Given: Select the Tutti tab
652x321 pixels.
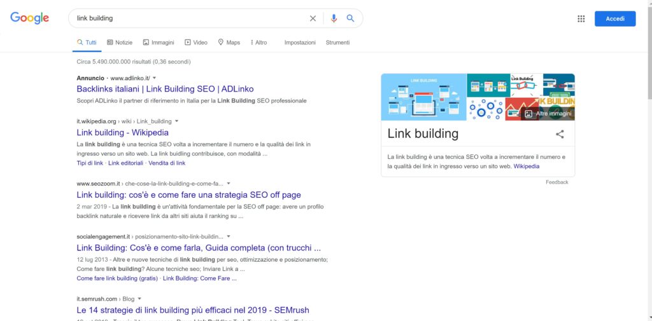Looking at the screenshot, I should pos(87,43).
